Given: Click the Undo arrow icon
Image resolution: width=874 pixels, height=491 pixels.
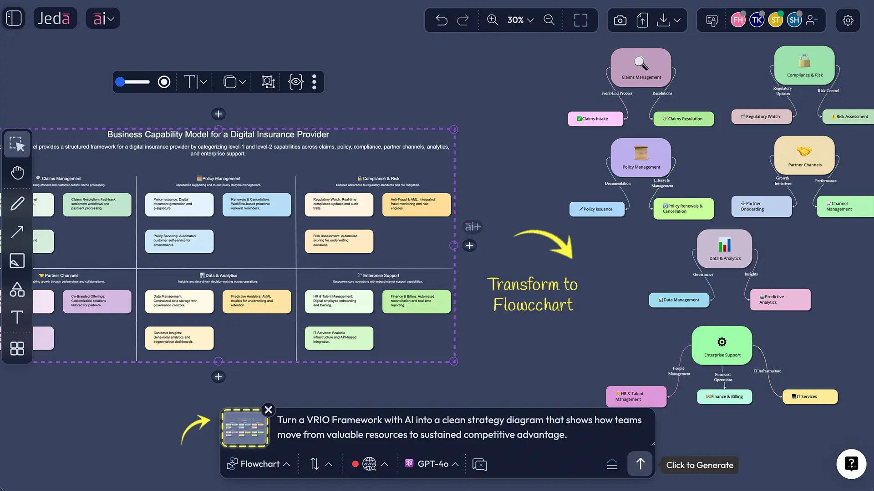Looking at the screenshot, I should pos(441,20).
